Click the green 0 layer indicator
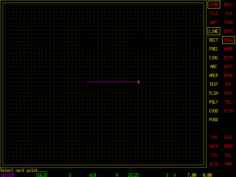This screenshot has height=177, width=236. click(70, 175)
